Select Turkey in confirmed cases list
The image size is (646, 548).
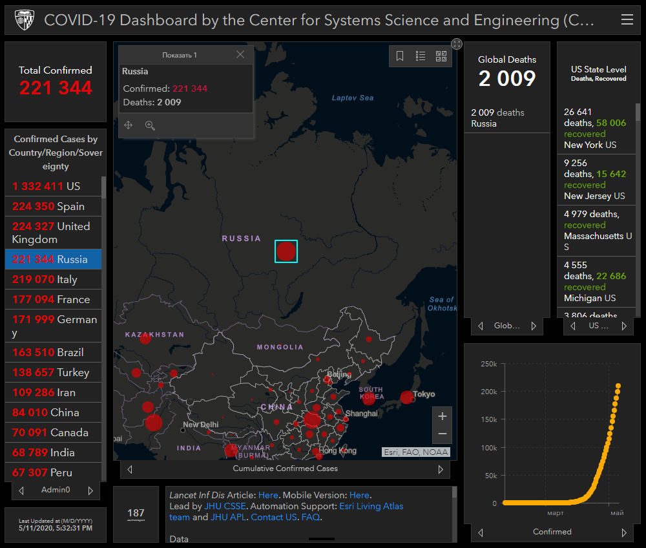pyautogui.click(x=53, y=372)
